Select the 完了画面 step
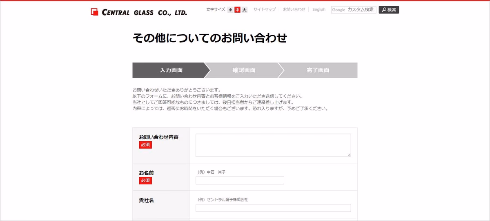The width and height of the screenshot is (490, 221). [318, 70]
